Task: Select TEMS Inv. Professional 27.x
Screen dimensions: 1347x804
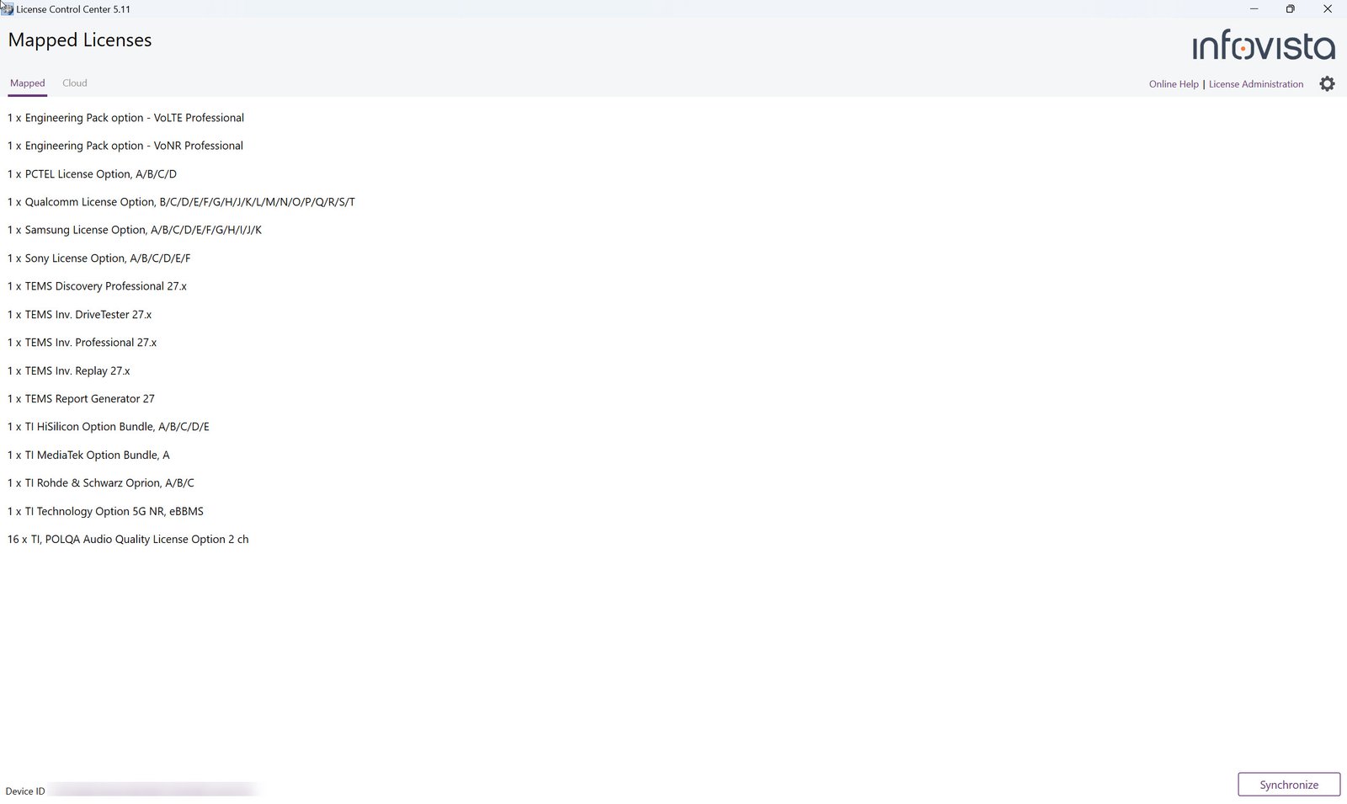Action: point(82,343)
